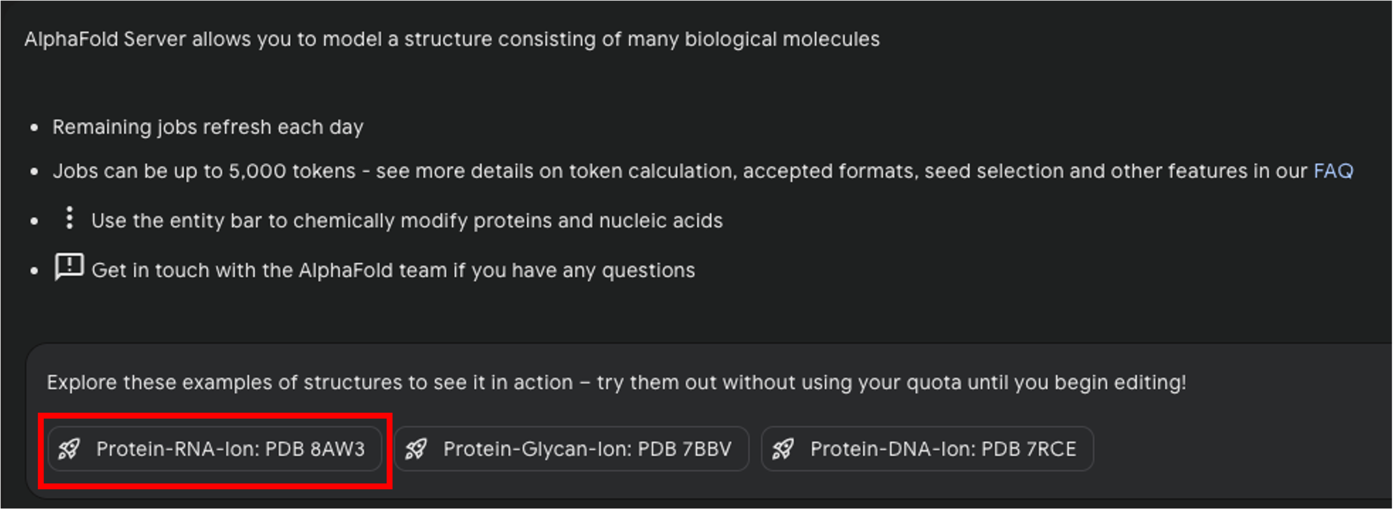
Task: Click rocket icon beside Protein-DNA-Ion
Action: pos(783,449)
